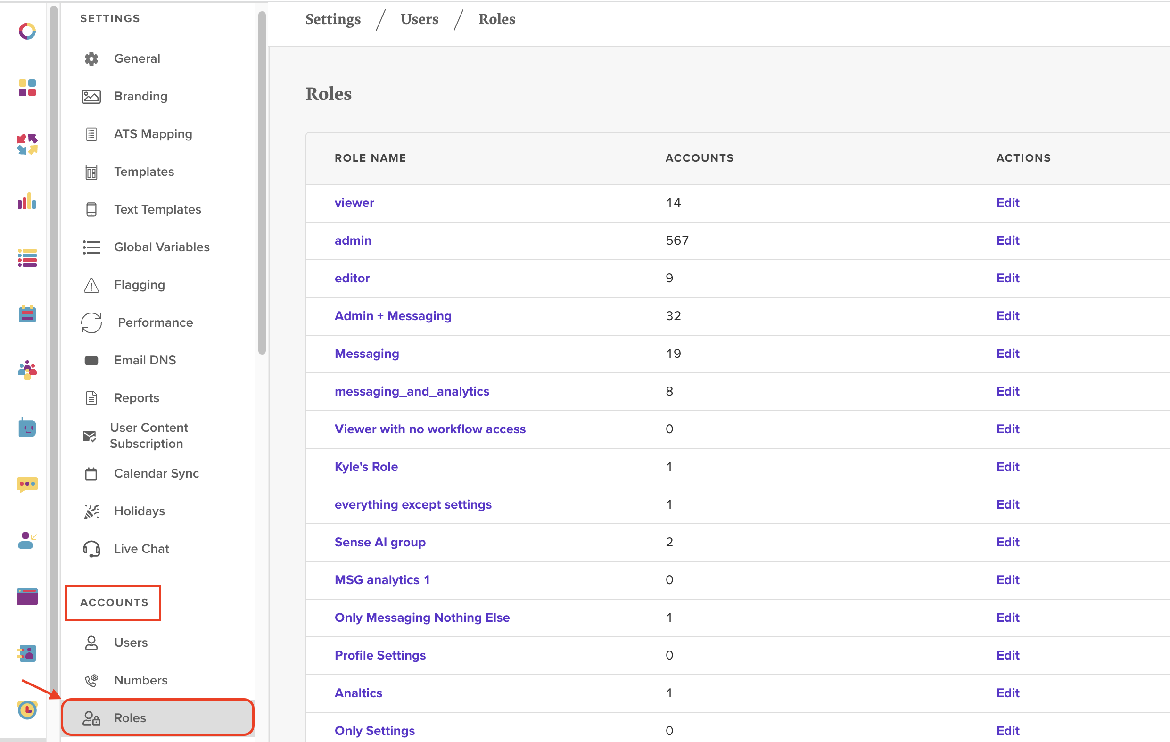Open the four-squares dashboard icon
The width and height of the screenshot is (1170, 742).
coord(27,89)
